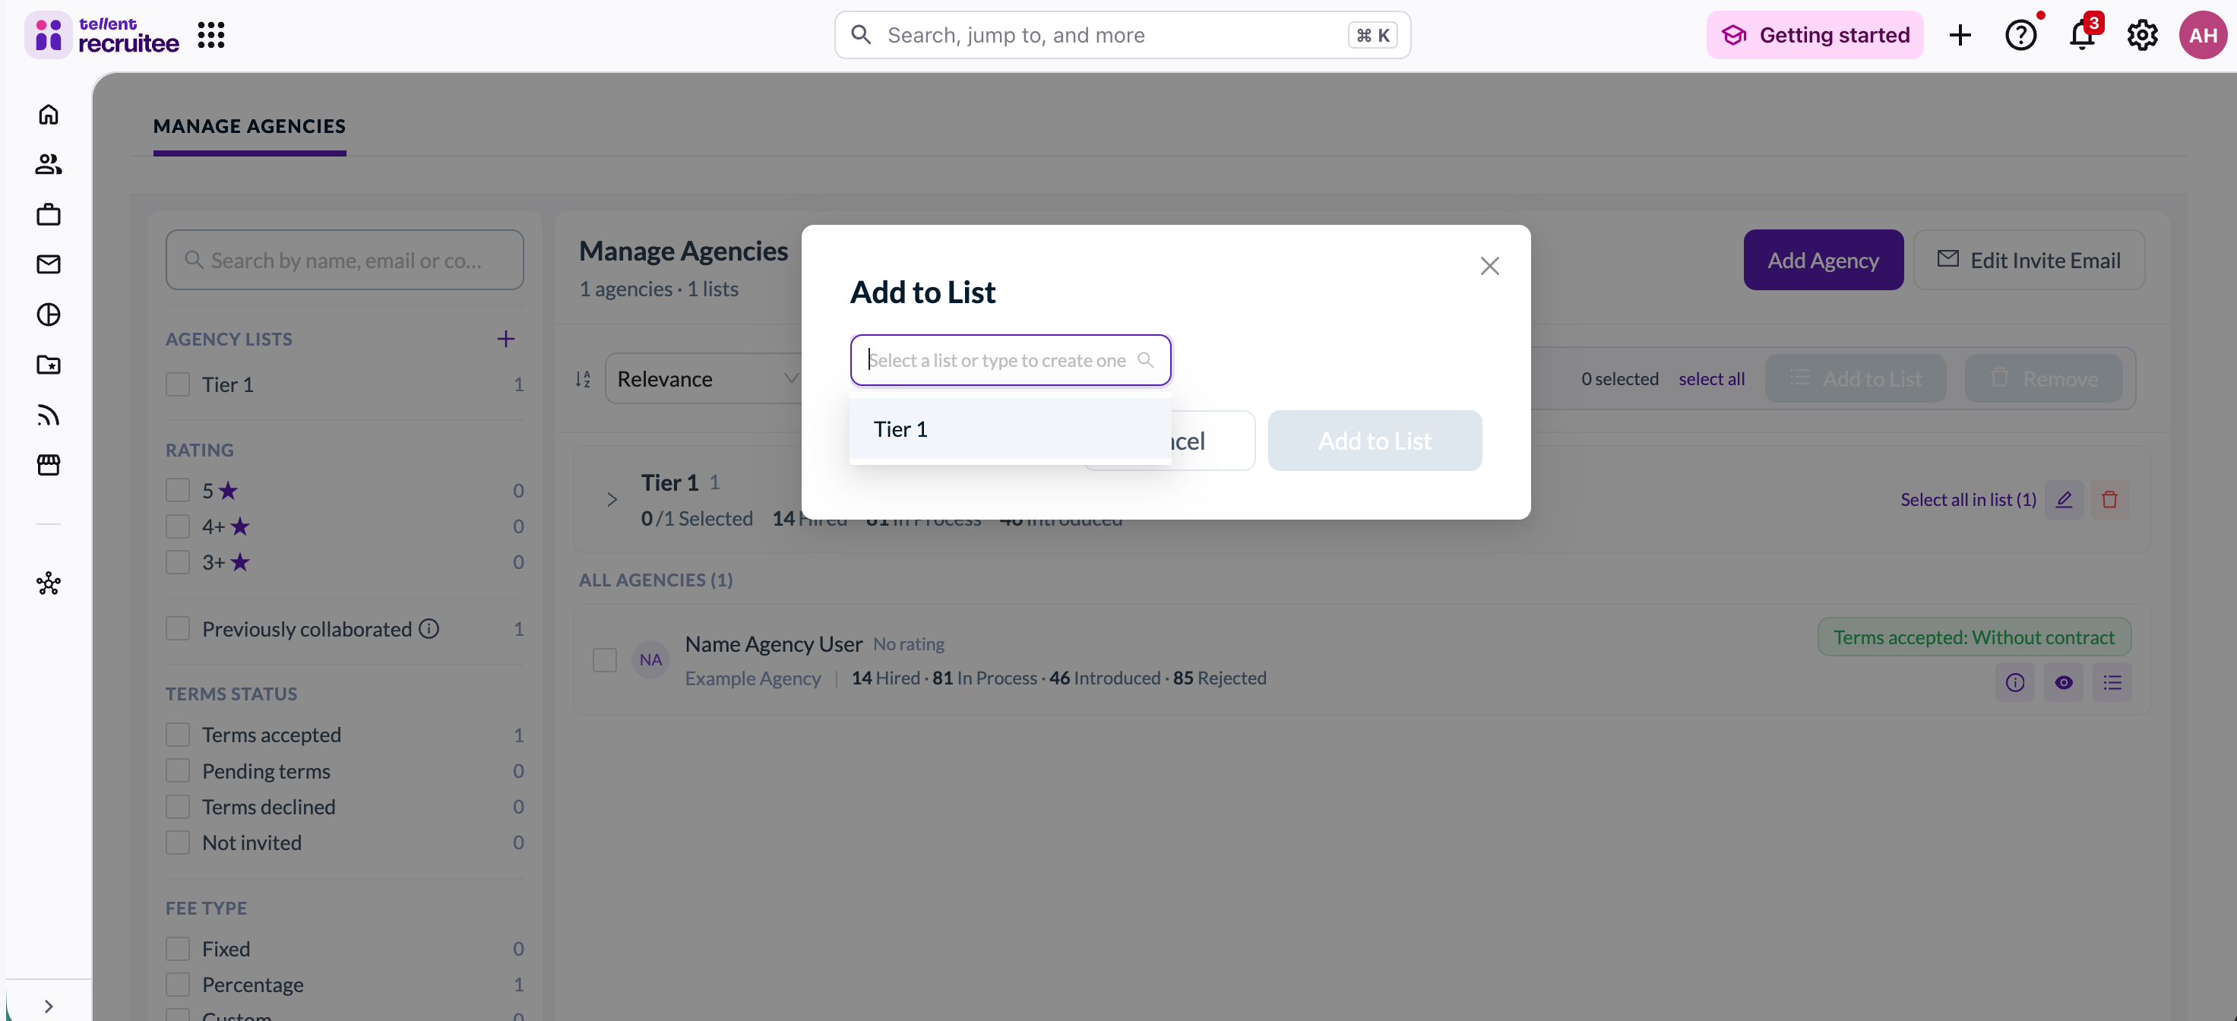Open the apps grid launcher
The width and height of the screenshot is (2237, 1021).
[211, 35]
